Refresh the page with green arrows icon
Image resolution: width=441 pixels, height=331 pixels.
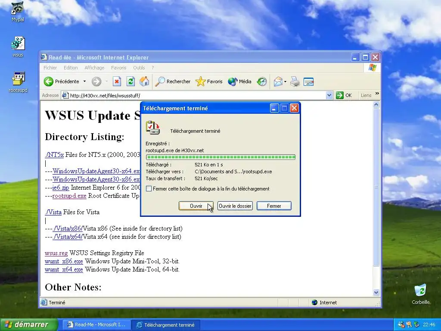130,81
